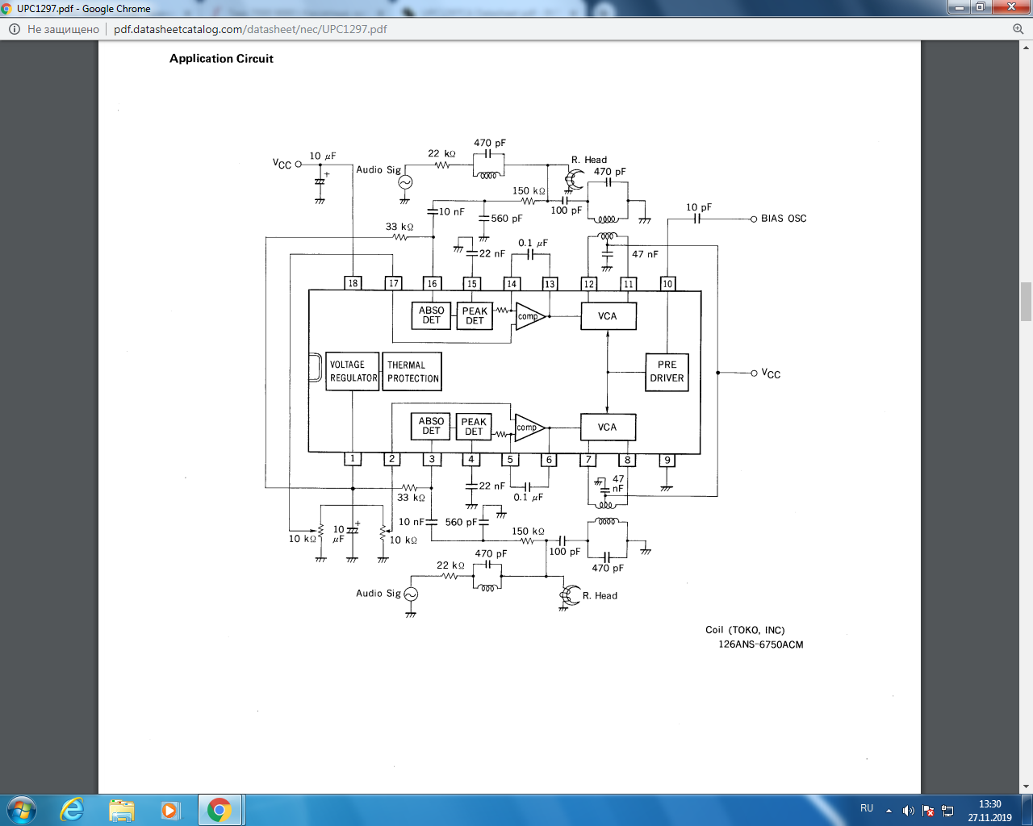The width and height of the screenshot is (1033, 826).
Task: Click the site information icon in address bar
Action: point(14,29)
